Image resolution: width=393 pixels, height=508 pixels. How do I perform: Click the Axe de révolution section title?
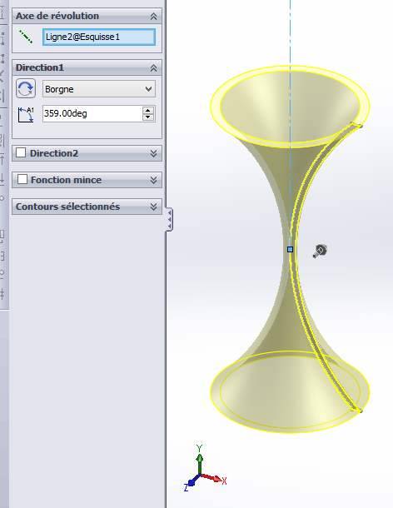[x=57, y=16]
